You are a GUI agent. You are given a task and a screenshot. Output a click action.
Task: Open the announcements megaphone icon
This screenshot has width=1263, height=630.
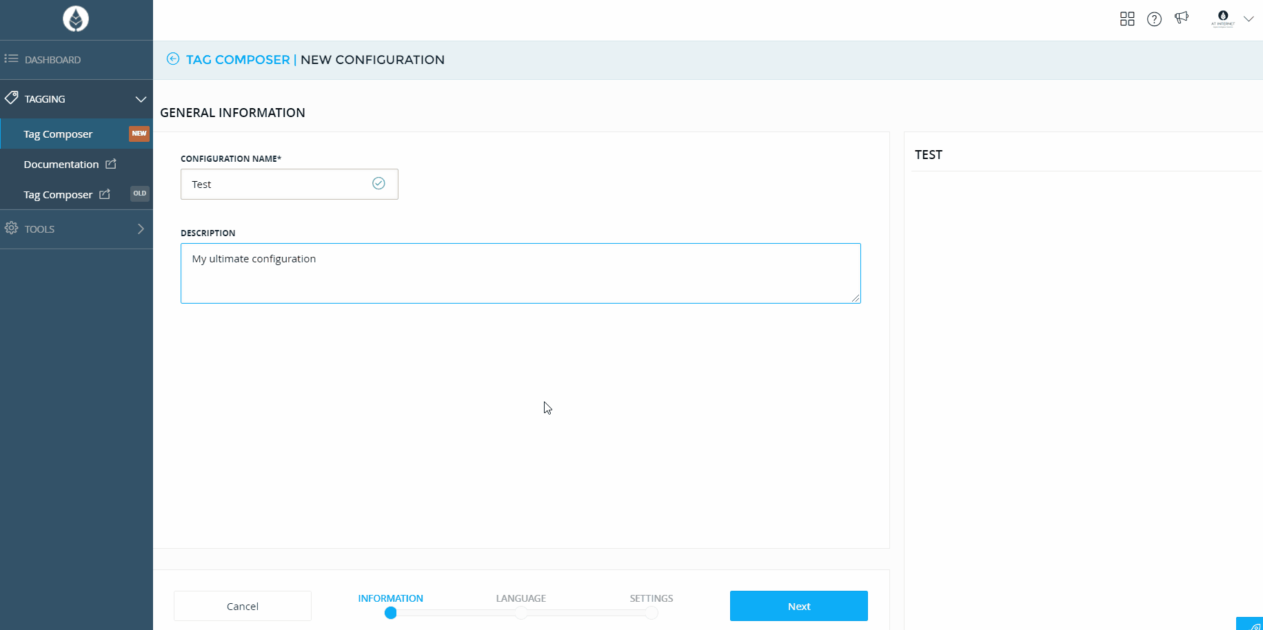coord(1182,18)
